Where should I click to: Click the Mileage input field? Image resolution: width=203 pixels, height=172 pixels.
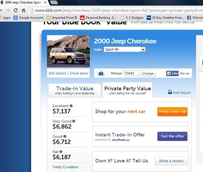pos(131,73)
